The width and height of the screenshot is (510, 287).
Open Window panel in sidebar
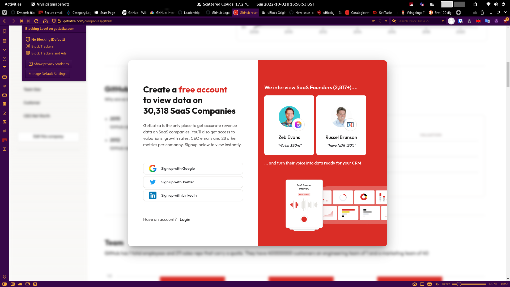[x=5, y=77]
